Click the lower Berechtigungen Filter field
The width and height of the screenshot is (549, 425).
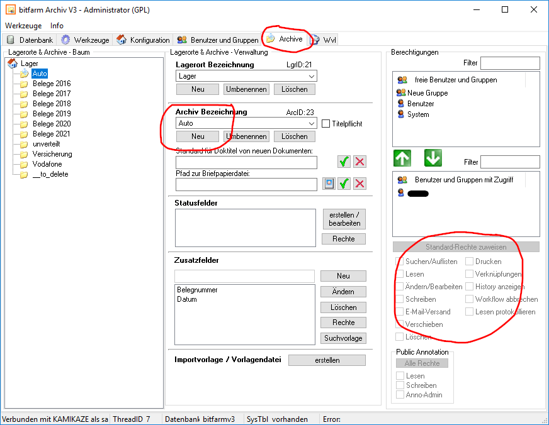(510, 162)
